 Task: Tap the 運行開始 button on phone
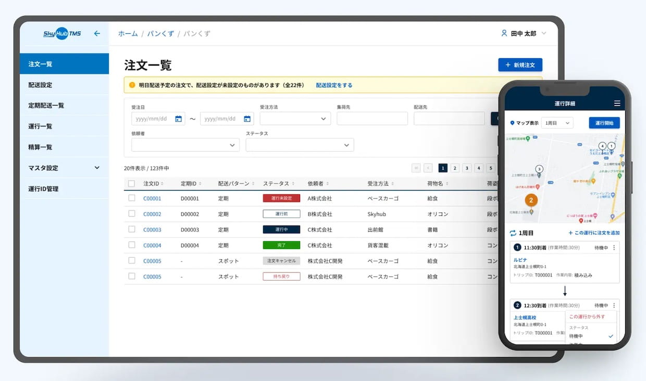pos(604,123)
